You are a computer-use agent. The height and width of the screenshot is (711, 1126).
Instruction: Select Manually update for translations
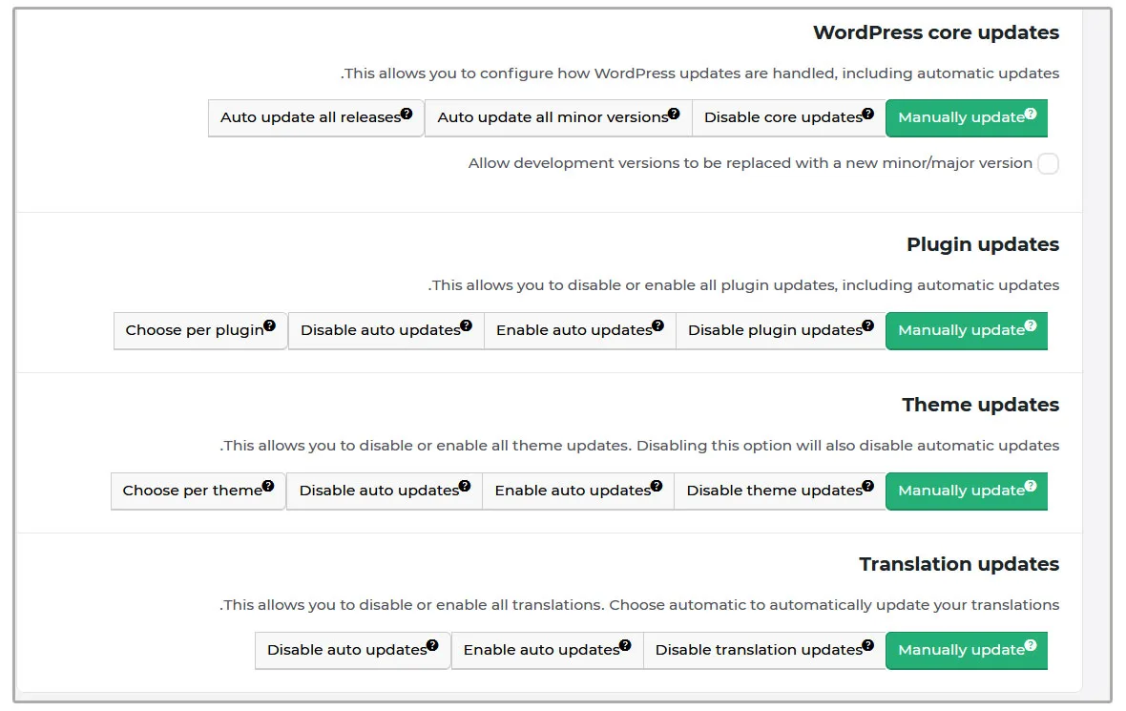(967, 650)
